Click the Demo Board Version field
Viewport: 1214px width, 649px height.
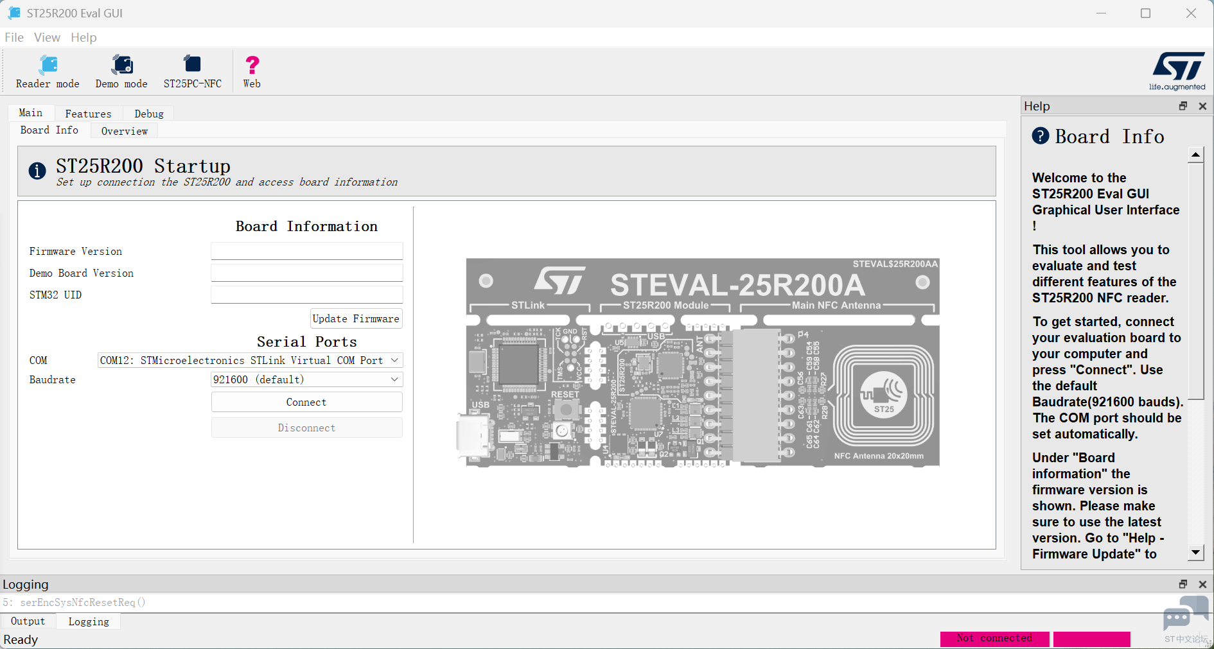point(307,273)
